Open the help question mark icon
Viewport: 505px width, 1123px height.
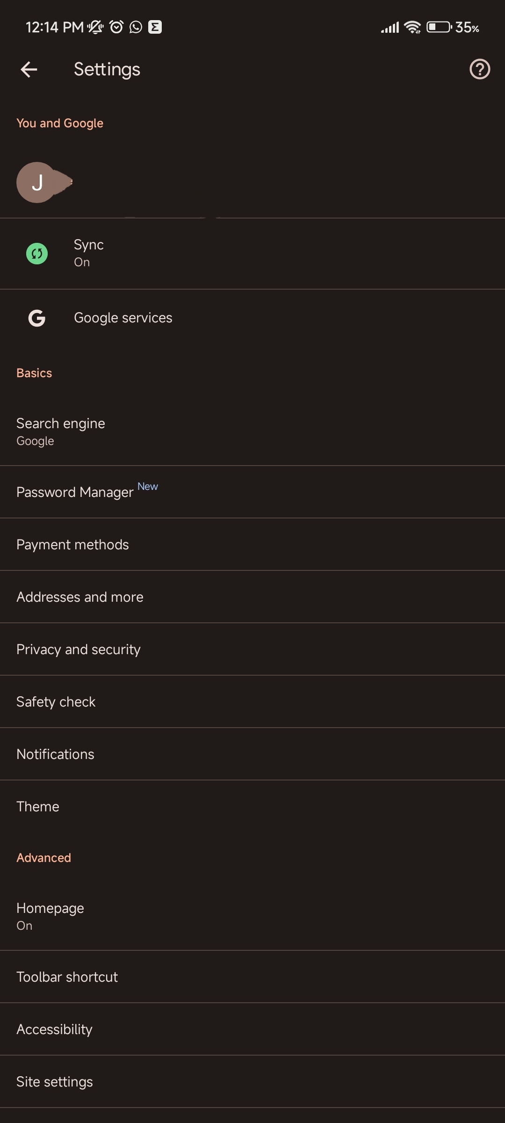point(479,69)
